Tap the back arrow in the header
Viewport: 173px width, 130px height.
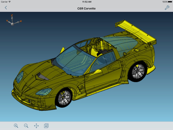[x=6, y=8]
